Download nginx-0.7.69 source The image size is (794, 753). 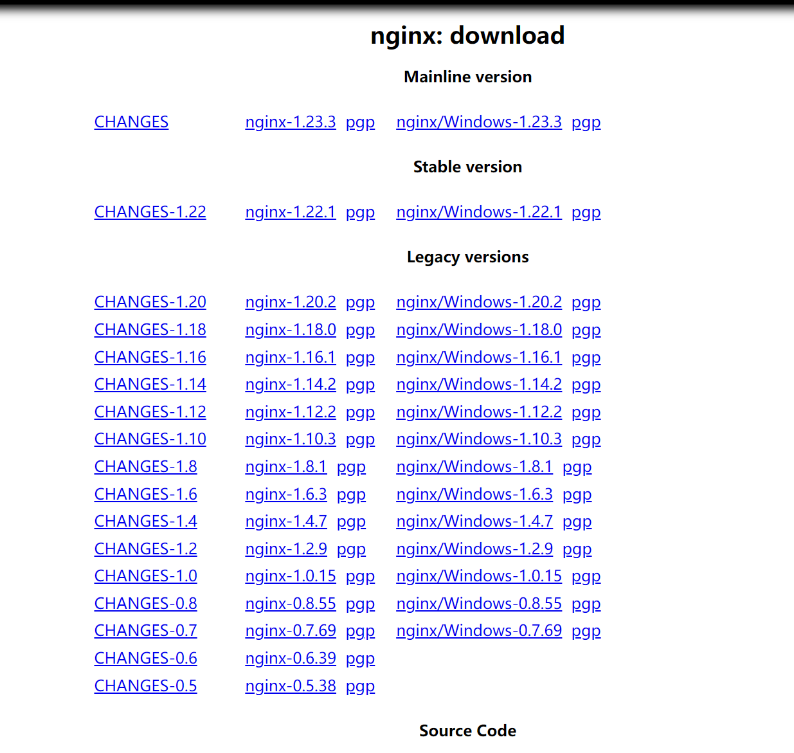coord(291,631)
